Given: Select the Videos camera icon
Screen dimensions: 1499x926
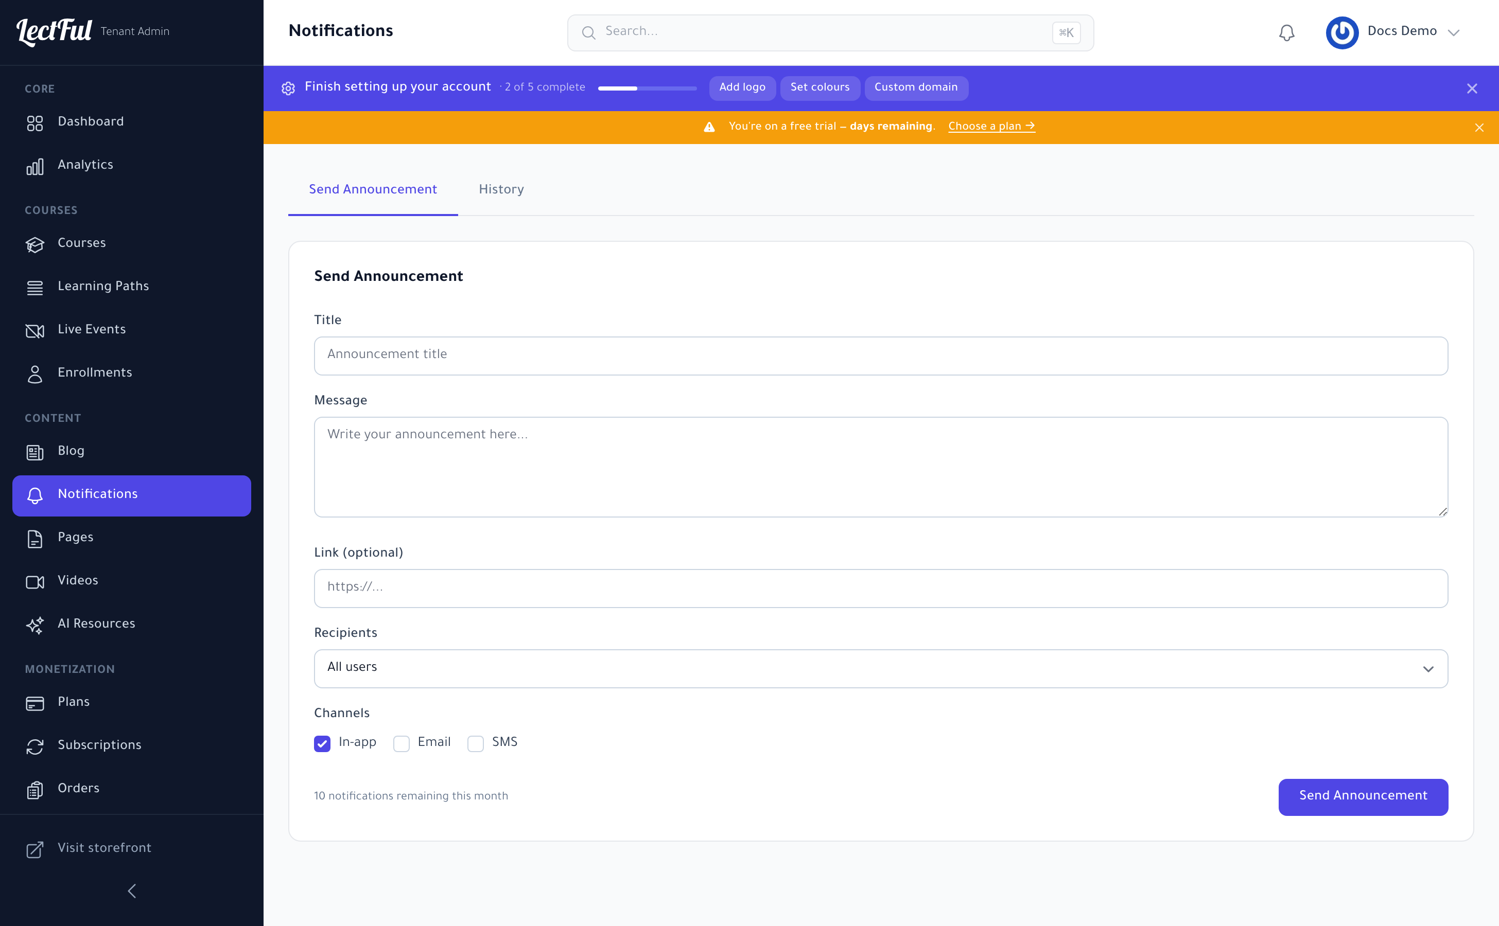Looking at the screenshot, I should coord(35,582).
